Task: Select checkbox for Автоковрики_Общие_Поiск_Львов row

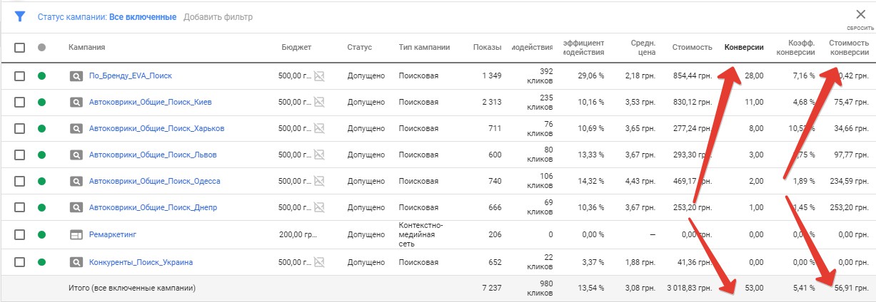Action: (20, 155)
